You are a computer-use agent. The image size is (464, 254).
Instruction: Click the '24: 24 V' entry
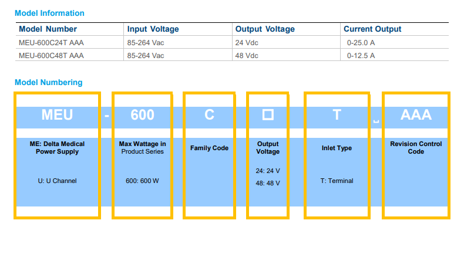pos(268,171)
